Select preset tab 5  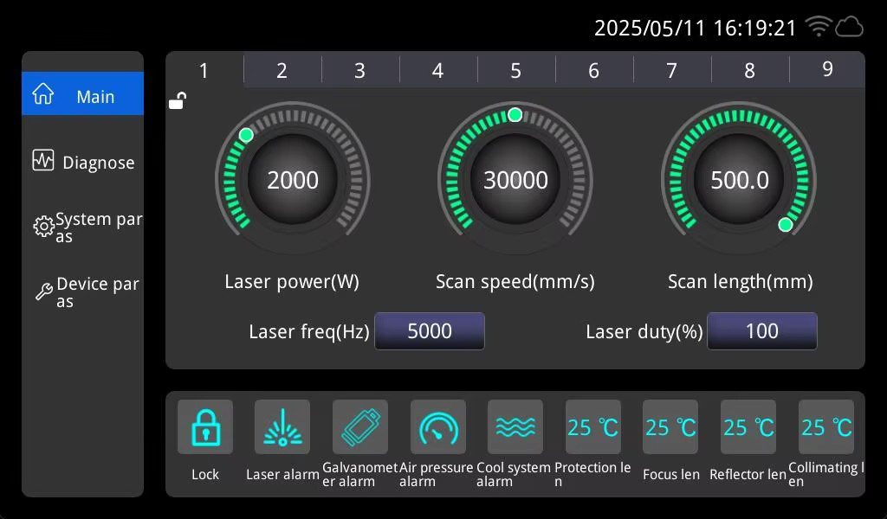click(x=515, y=71)
